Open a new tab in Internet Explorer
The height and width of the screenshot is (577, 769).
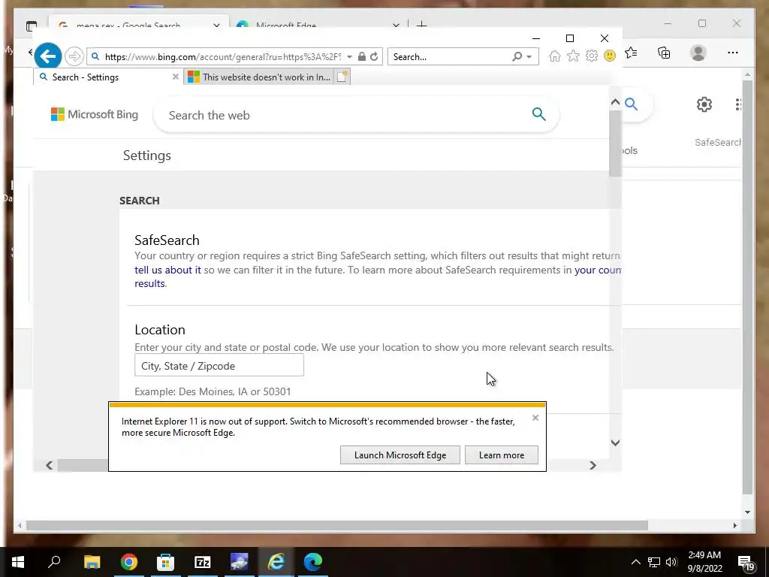pos(342,77)
